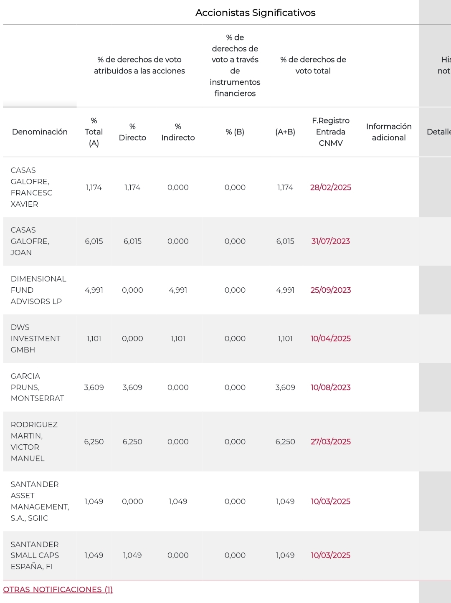Screen dimensions: 451x603
Task: Open the 27/03/2025 registration date link
Action: point(330,442)
